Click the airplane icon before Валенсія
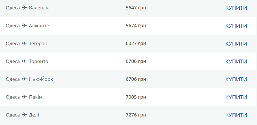This screenshot has height=125, width=257. coord(24,7)
